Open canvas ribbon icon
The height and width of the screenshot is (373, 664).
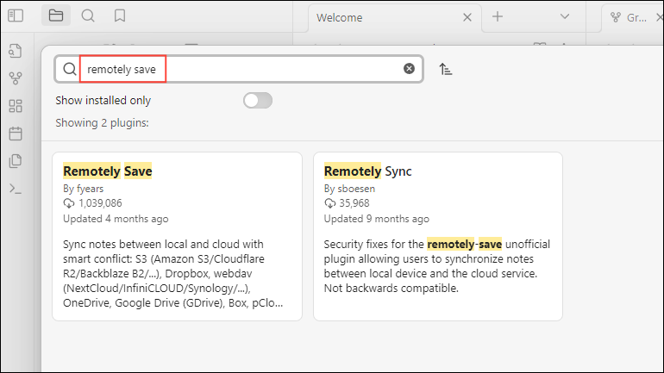click(16, 106)
